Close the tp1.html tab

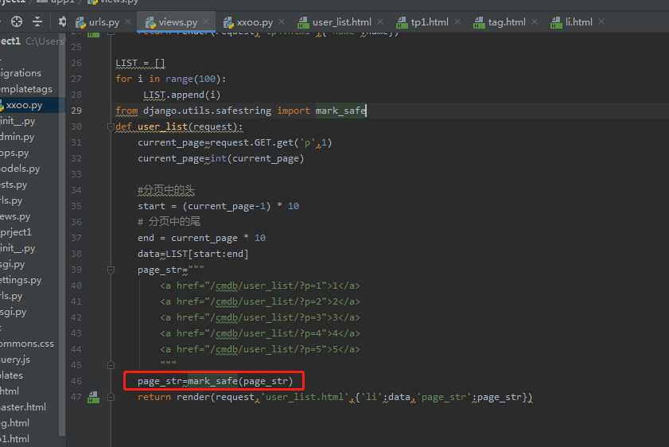(457, 21)
